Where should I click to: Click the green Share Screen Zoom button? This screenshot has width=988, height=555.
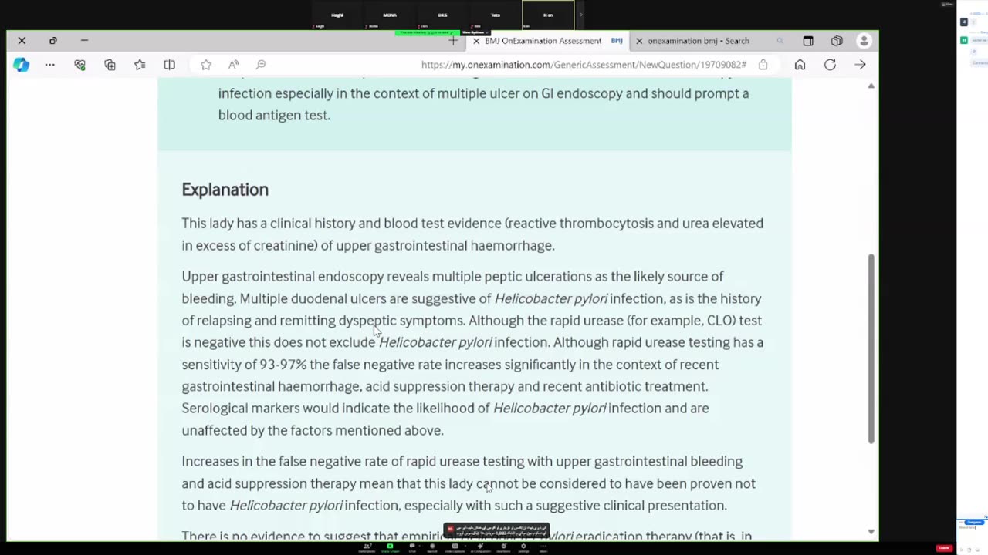[390, 548]
